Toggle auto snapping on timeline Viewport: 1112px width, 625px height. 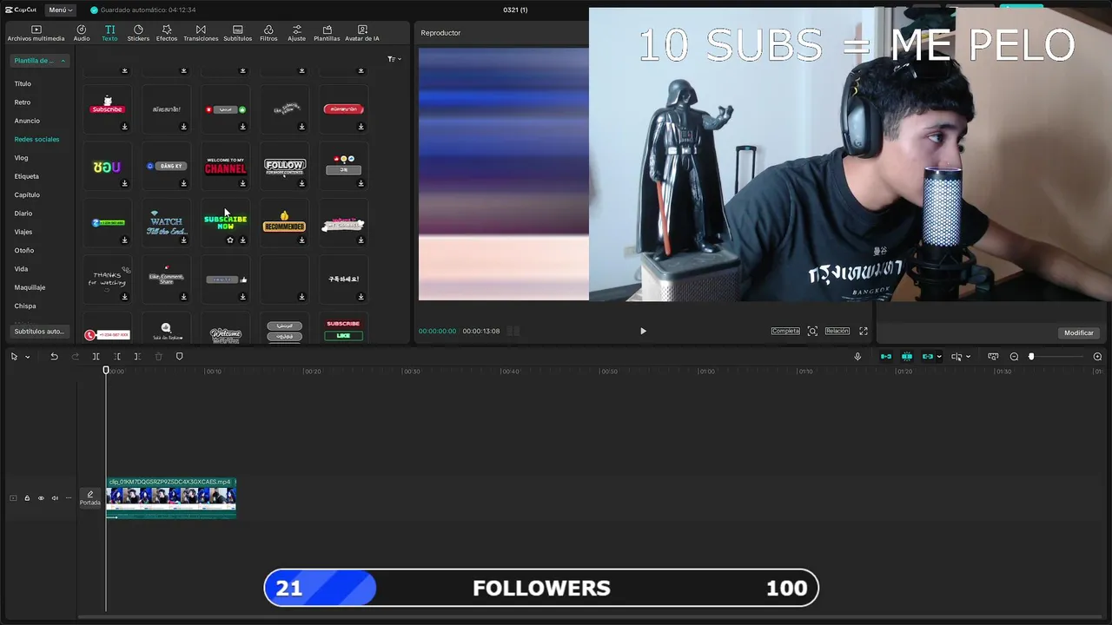click(x=907, y=357)
